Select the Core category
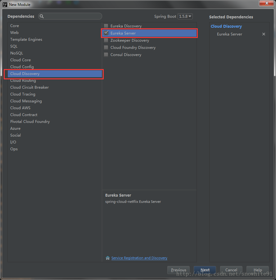This screenshot has width=276, height=280. (x=55, y=26)
